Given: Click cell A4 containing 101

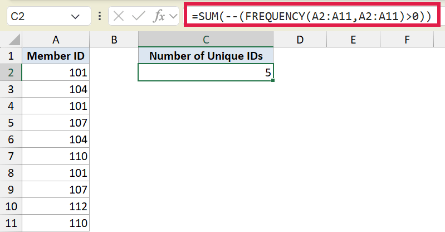Looking at the screenshot, I should point(56,106).
